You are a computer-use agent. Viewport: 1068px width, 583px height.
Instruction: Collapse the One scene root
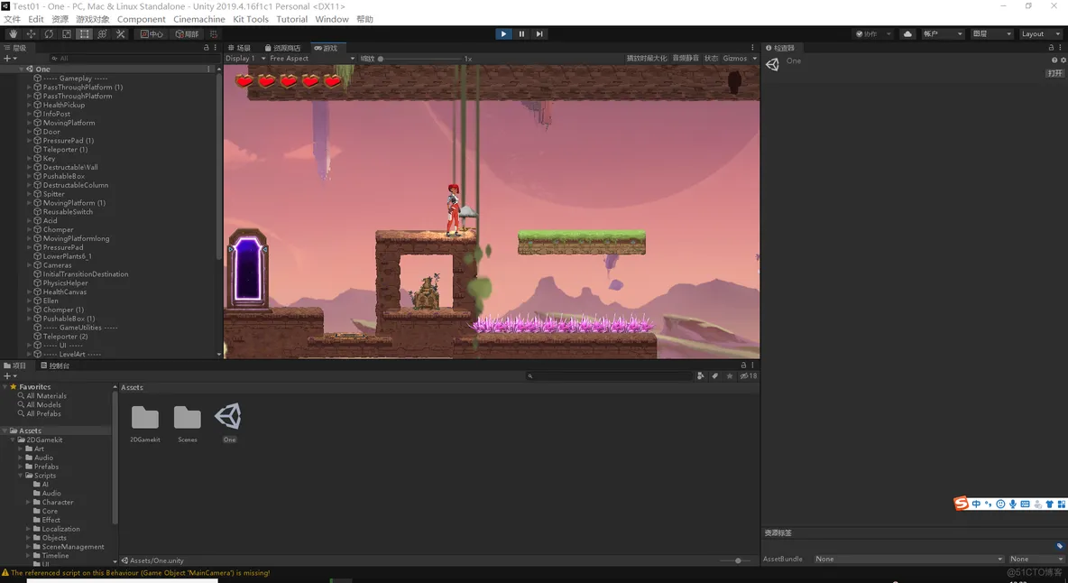[22, 69]
